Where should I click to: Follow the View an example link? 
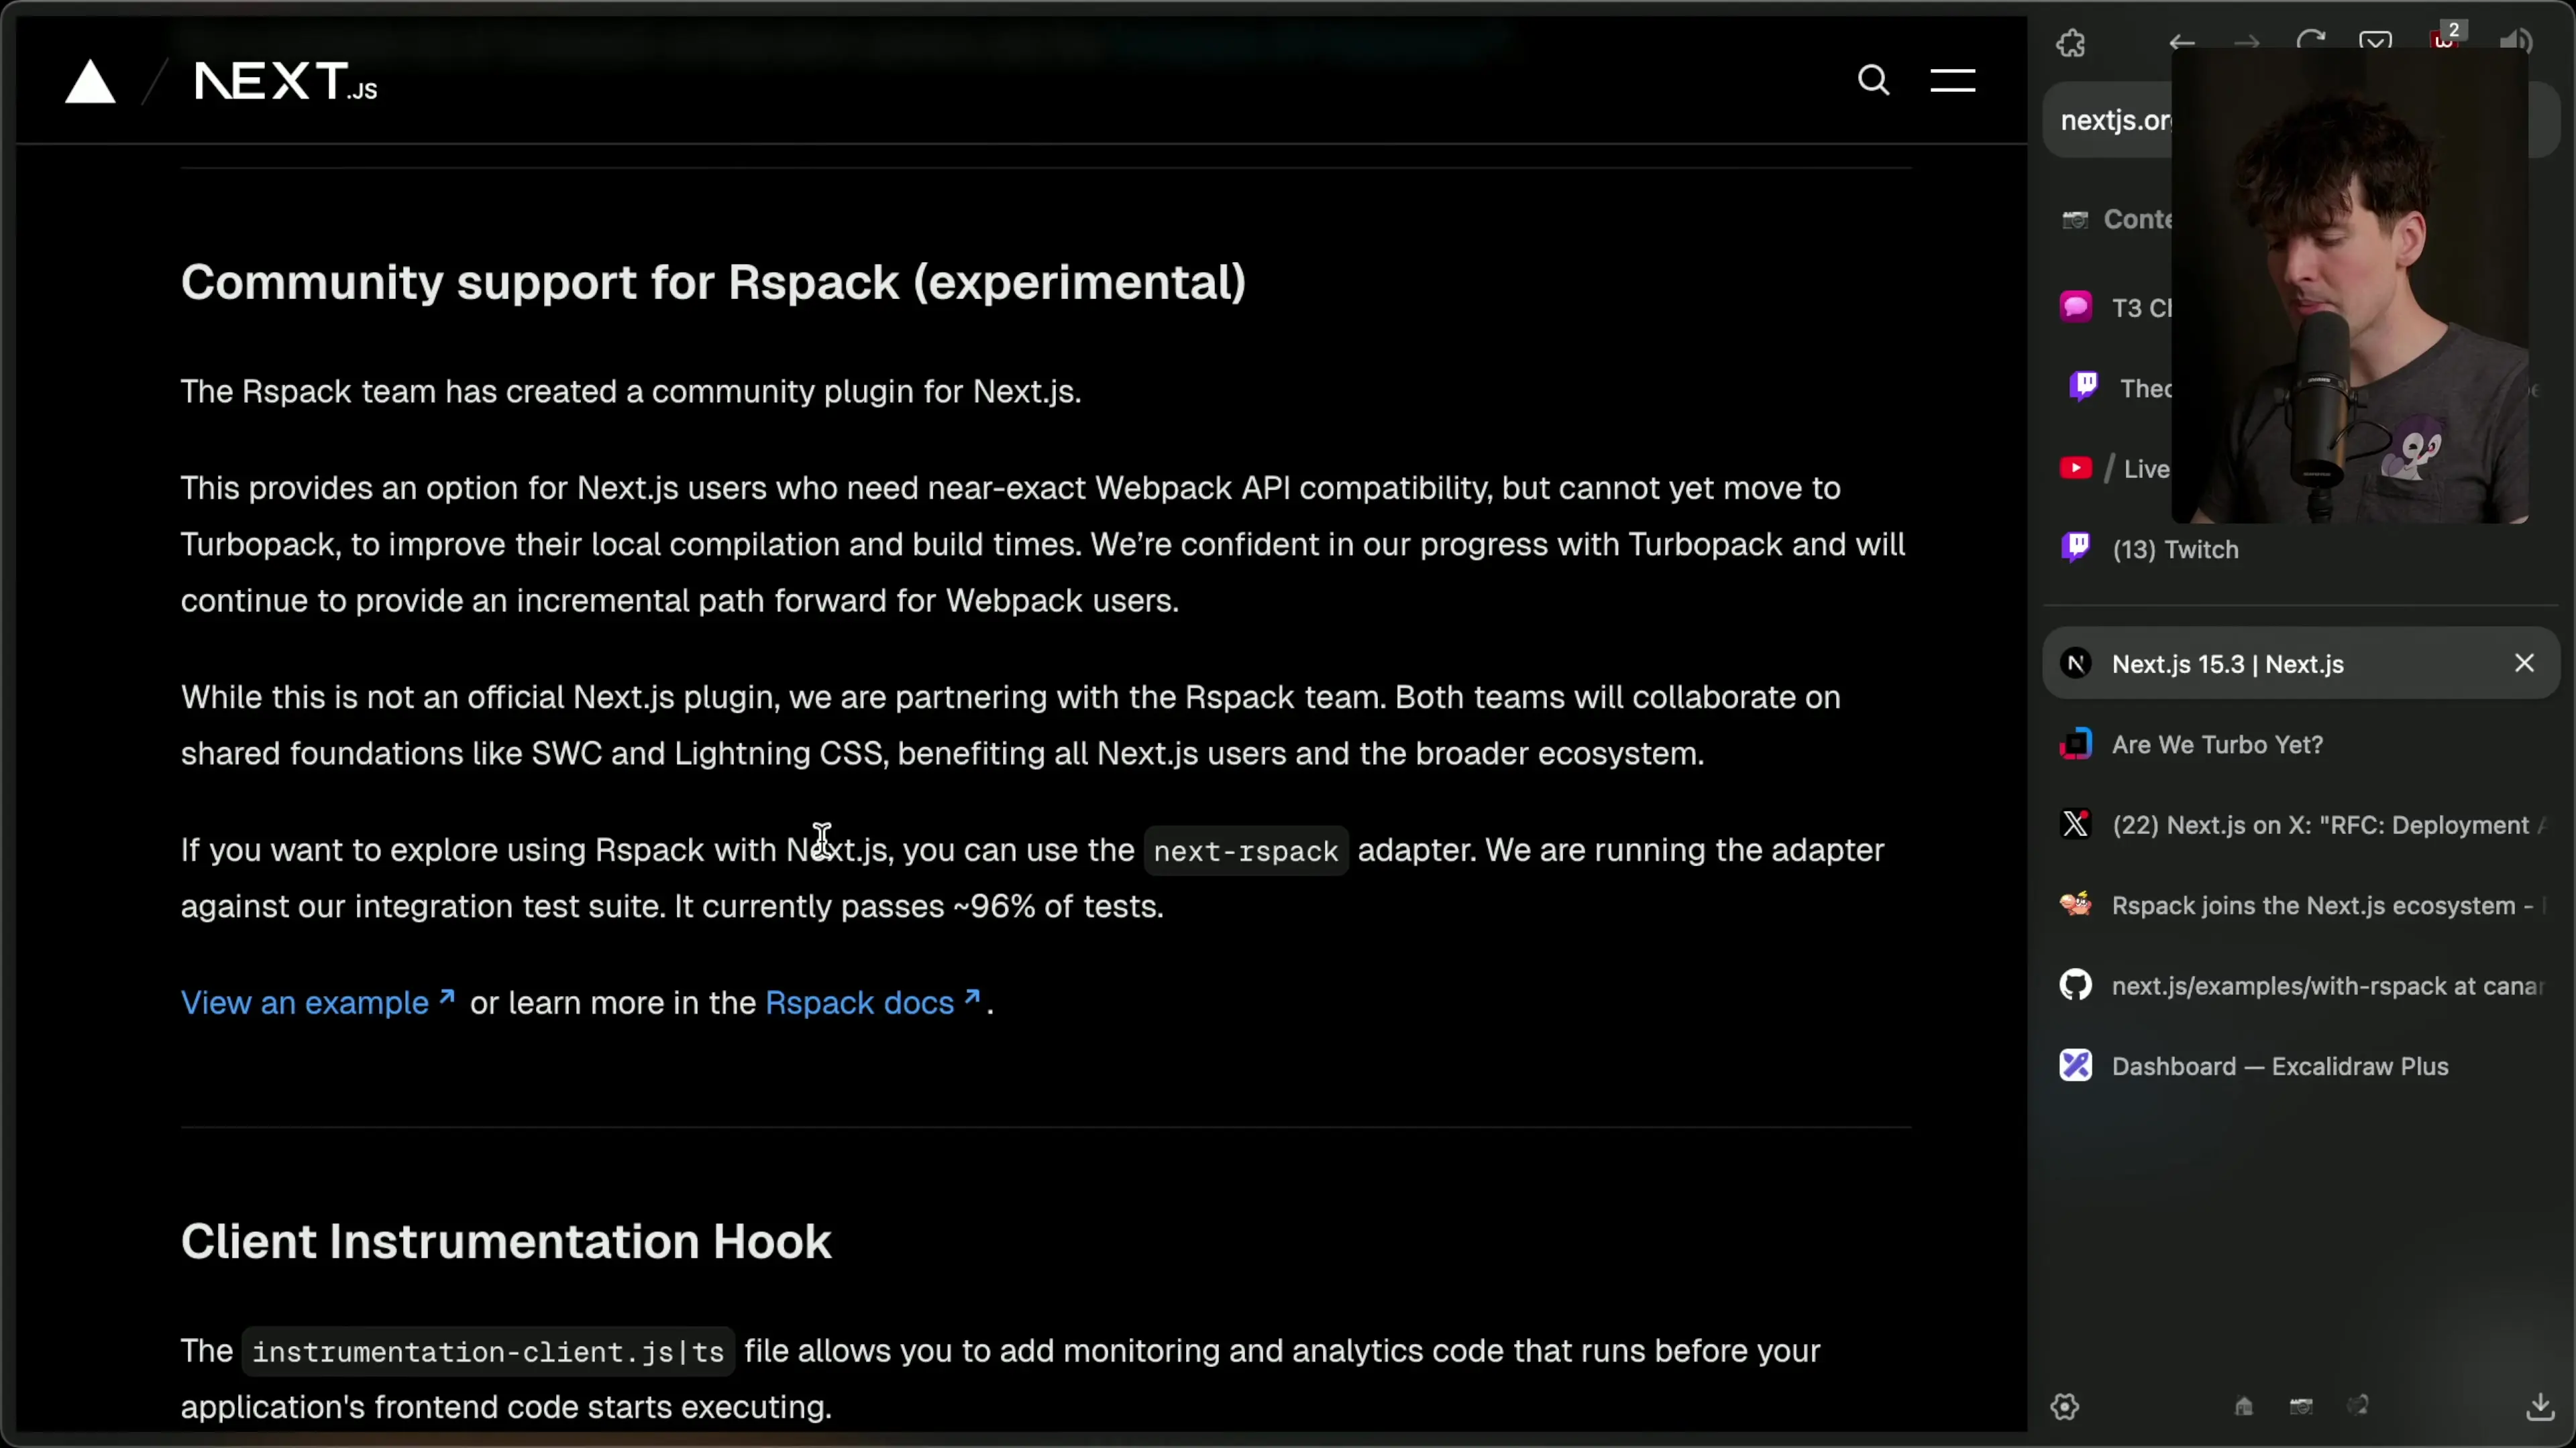318,1002
